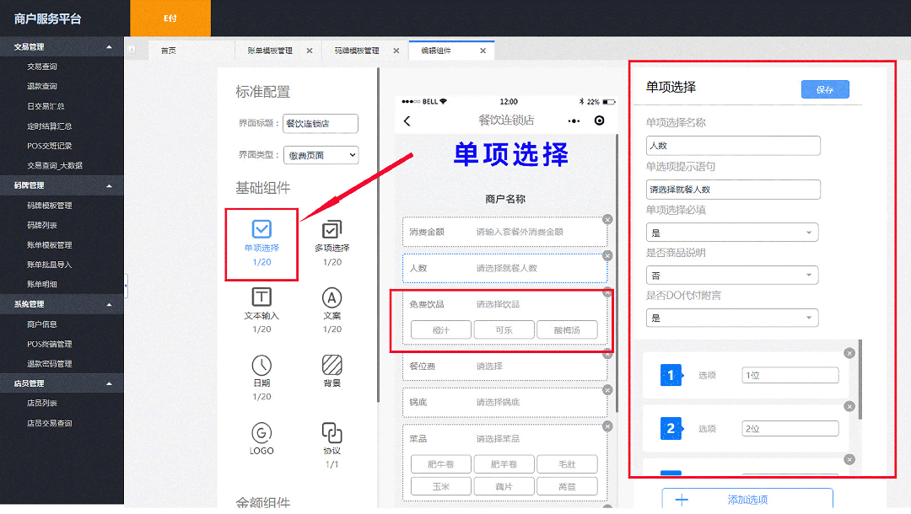Collapse the 店员管理 menu section
This screenshot has height=514, width=911.
pyautogui.click(x=109, y=383)
